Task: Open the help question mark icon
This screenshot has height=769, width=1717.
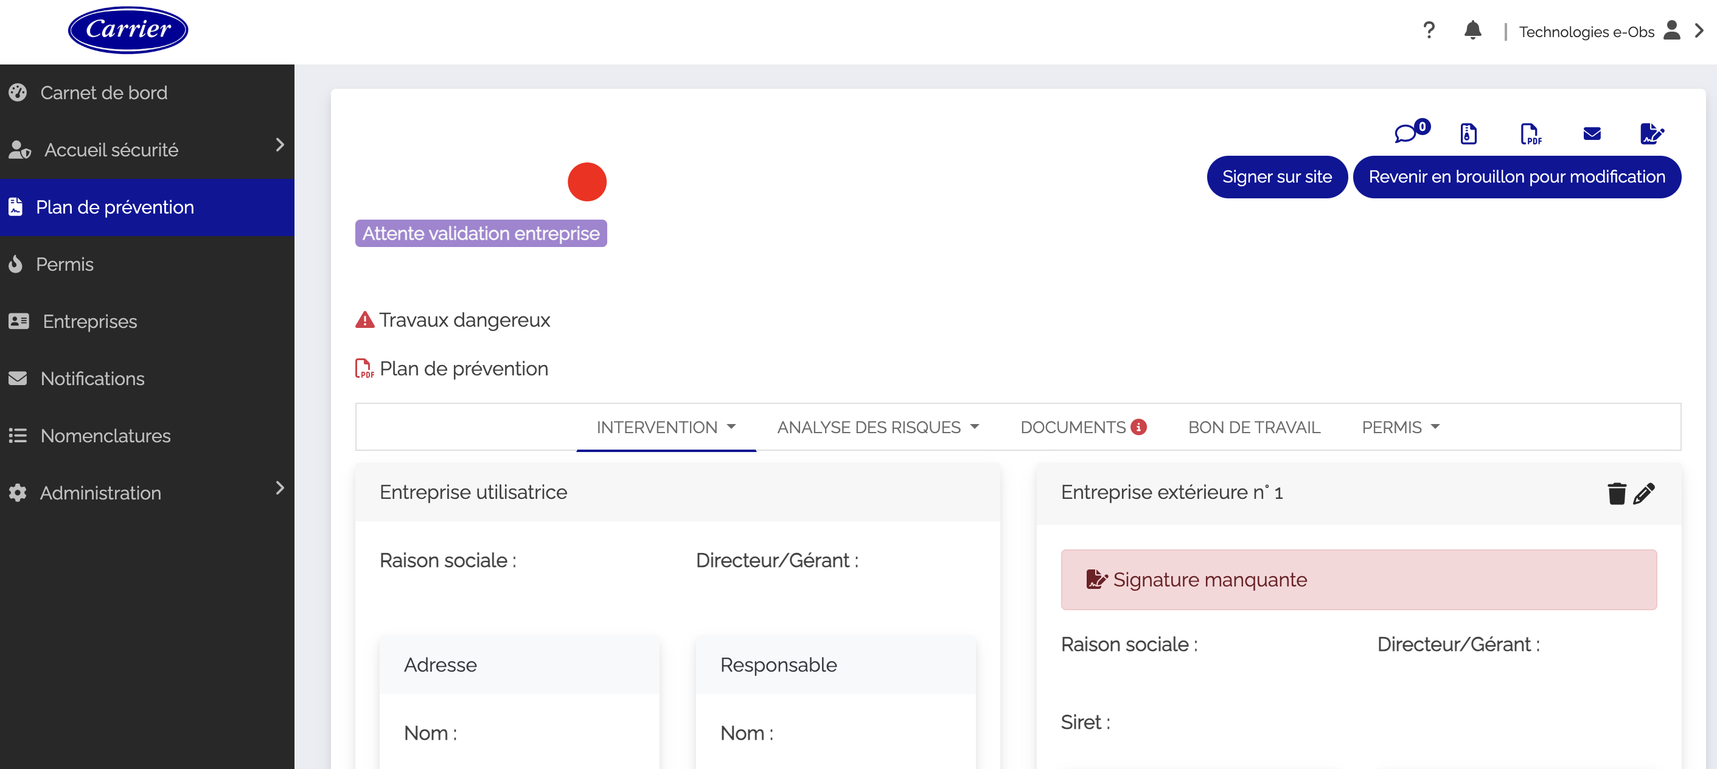Action: point(1429,30)
